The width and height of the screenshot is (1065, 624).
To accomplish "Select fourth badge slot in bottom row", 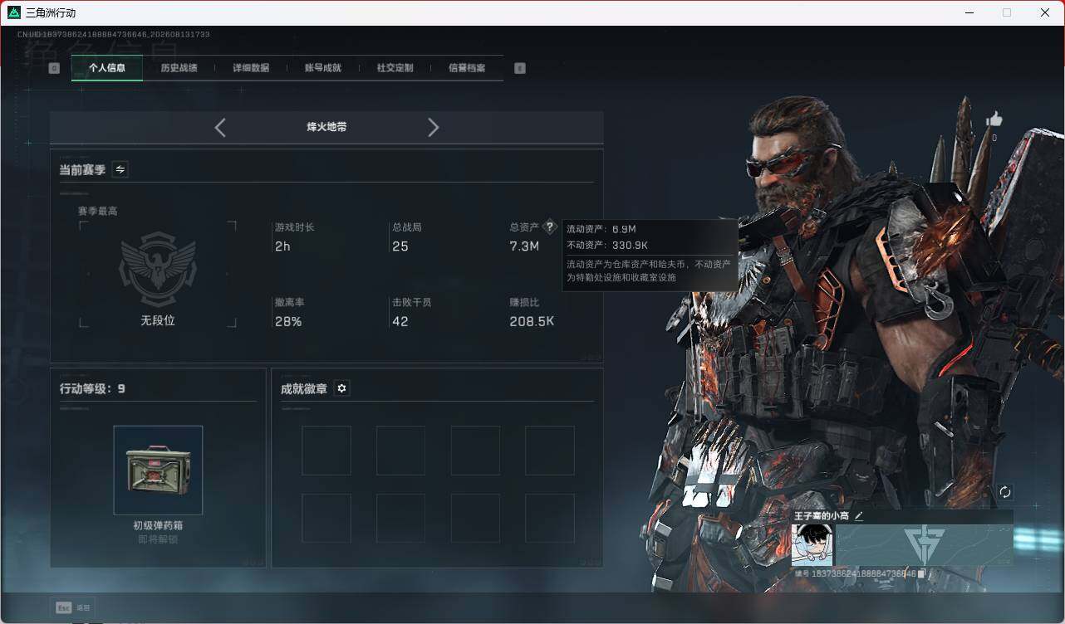I will click(x=550, y=519).
